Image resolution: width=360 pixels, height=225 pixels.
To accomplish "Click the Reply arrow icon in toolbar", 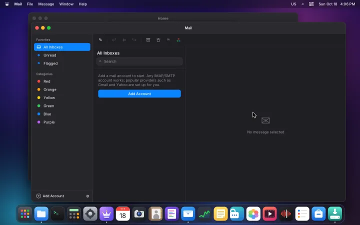I will pyautogui.click(x=114, y=39).
